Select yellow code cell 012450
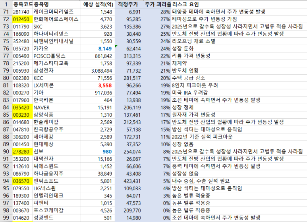 [23, 19]
